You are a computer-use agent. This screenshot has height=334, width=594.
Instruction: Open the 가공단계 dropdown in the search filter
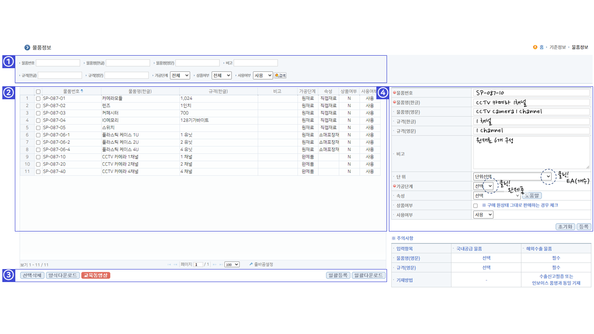[x=180, y=75]
